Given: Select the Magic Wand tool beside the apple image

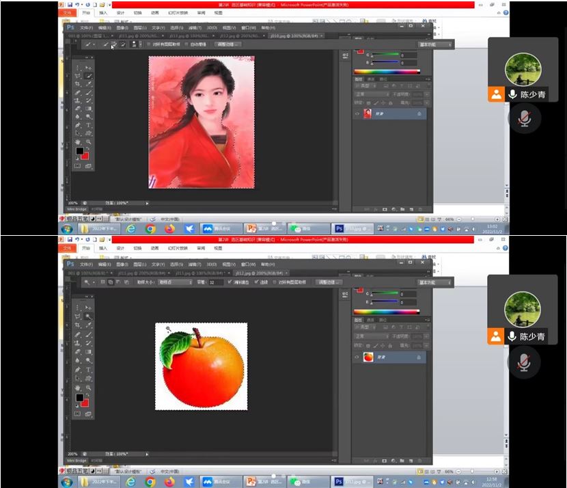Looking at the screenshot, I should pyautogui.click(x=88, y=316).
